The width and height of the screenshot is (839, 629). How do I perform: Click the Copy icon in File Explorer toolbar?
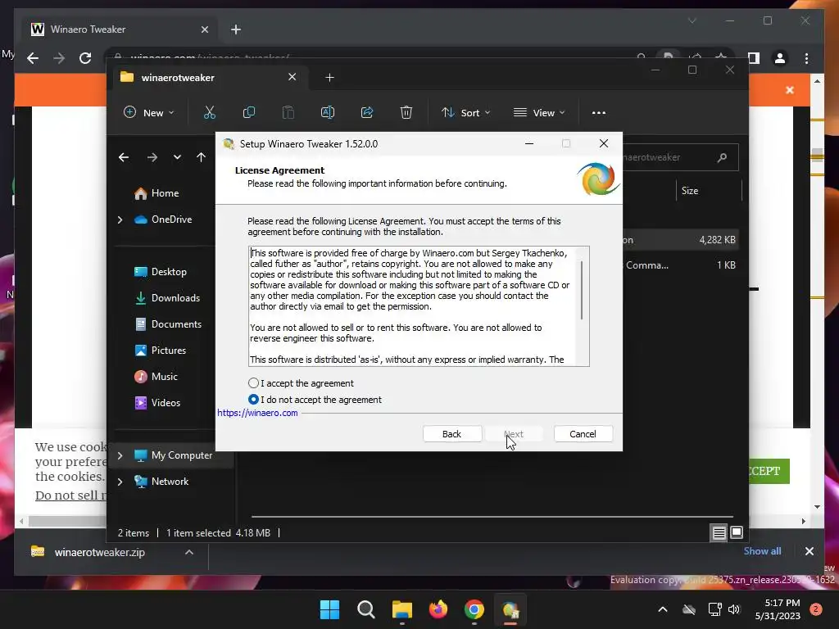coord(249,112)
